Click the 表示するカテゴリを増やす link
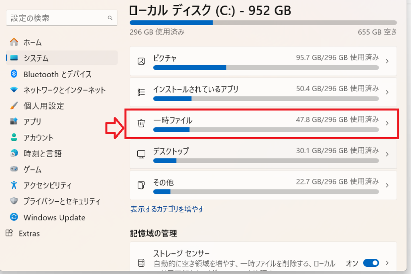Image resolution: width=411 pixels, height=274 pixels. tap(167, 209)
